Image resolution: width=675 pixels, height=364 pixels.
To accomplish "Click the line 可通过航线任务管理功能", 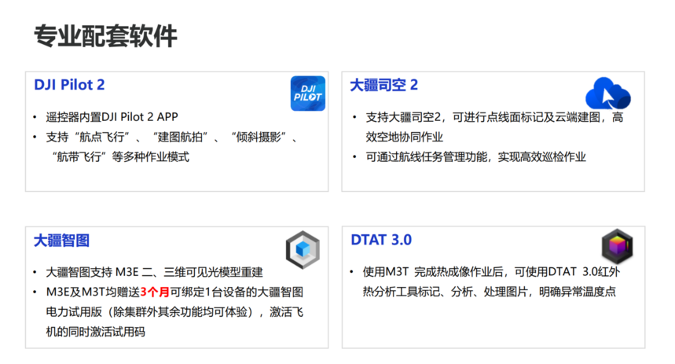I will pyautogui.click(x=475, y=156).
